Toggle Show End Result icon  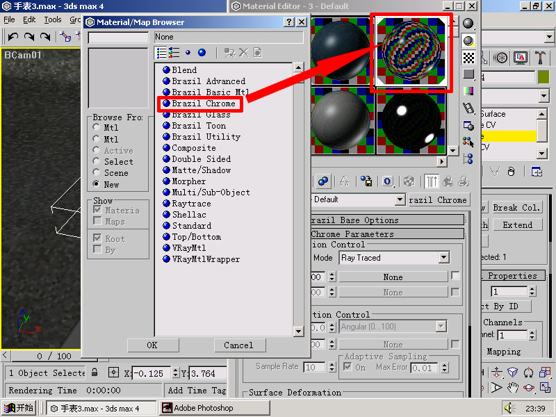click(x=432, y=181)
